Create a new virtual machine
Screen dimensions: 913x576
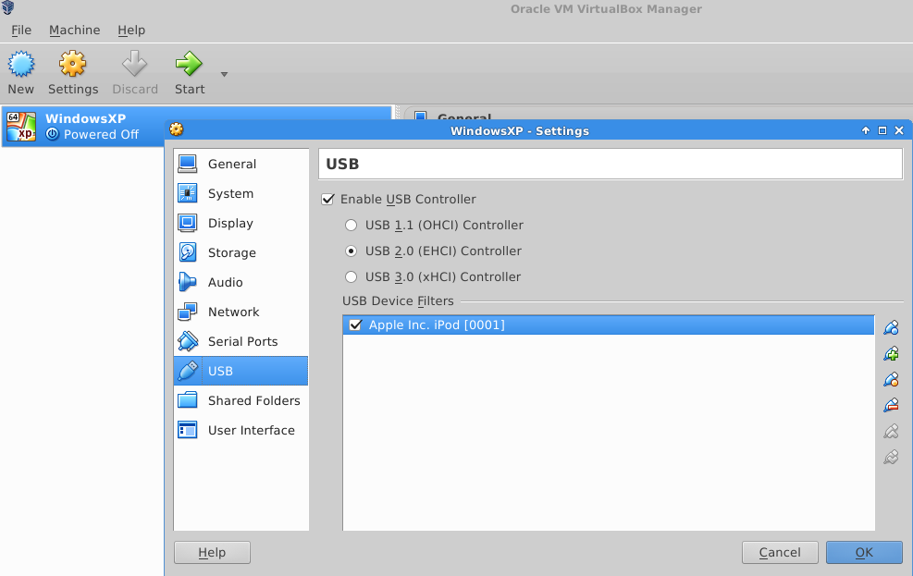tap(20, 69)
